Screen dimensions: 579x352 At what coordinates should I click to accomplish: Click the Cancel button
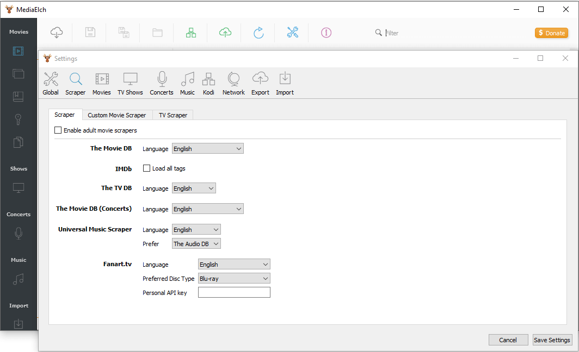click(508, 340)
